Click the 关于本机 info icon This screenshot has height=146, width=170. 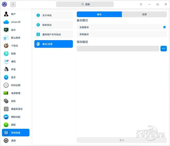click(x=38, y=15)
